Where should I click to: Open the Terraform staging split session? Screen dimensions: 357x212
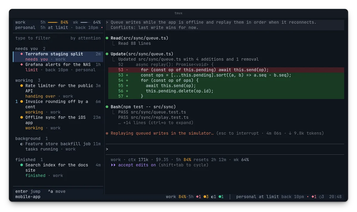tap(58, 57)
